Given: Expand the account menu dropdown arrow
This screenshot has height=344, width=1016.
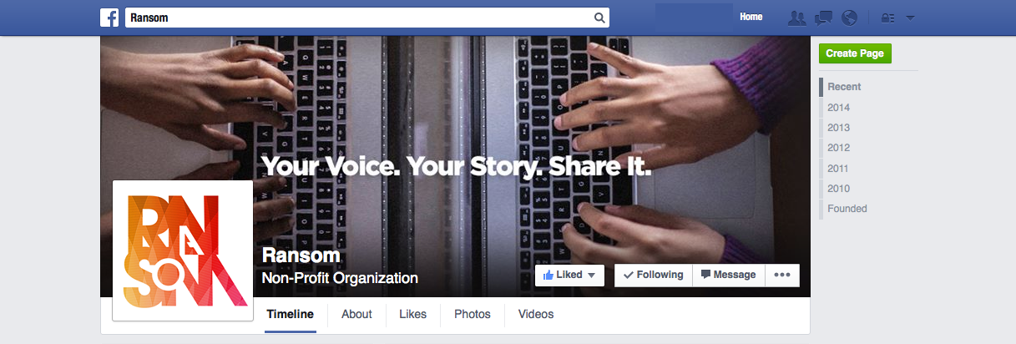Looking at the screenshot, I should 910,18.
